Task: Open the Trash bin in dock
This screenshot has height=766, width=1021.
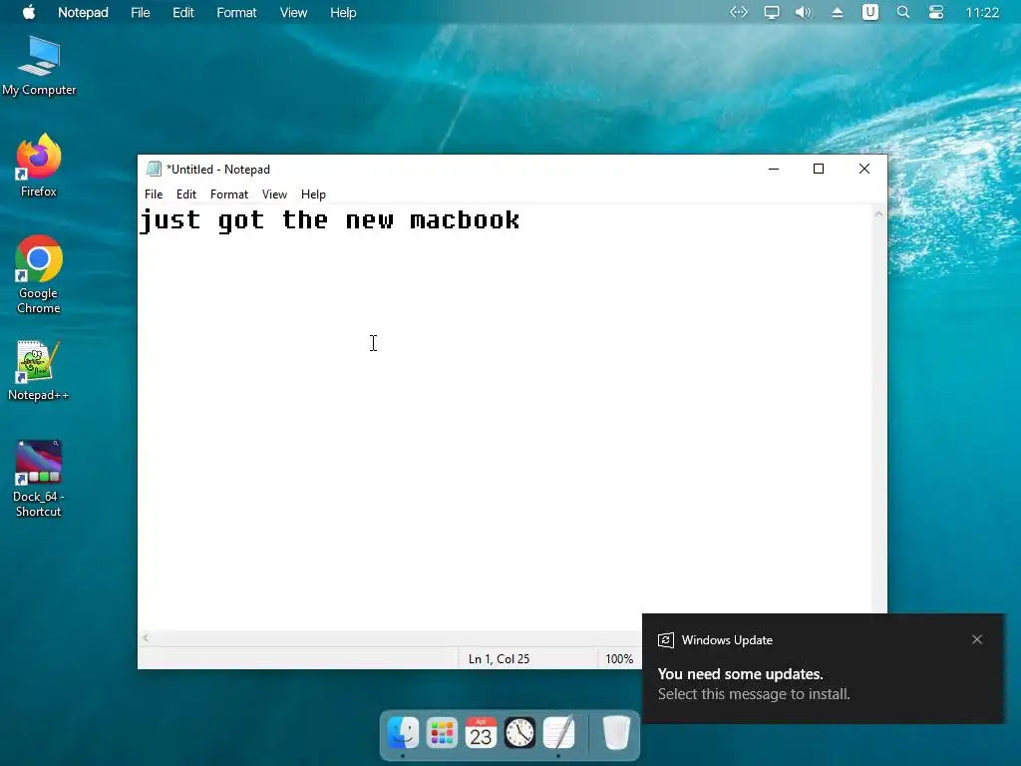Action: coord(616,733)
